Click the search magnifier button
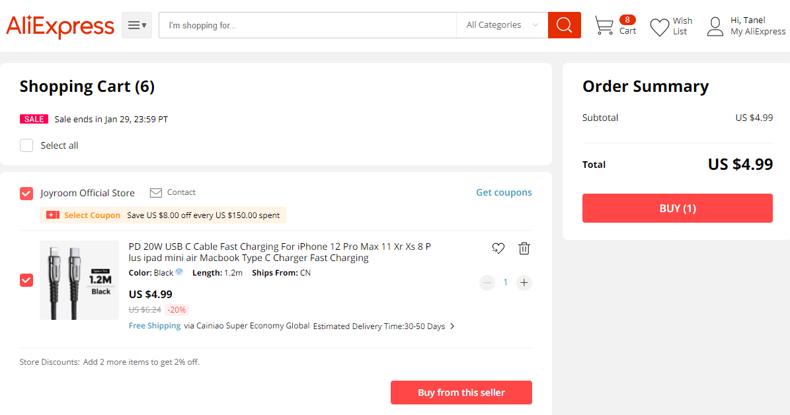The width and height of the screenshot is (790, 415). point(564,25)
